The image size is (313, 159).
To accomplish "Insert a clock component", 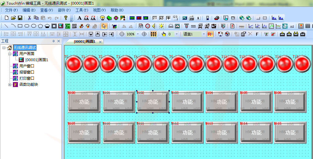I will pyautogui.click(x=148, y=26).
